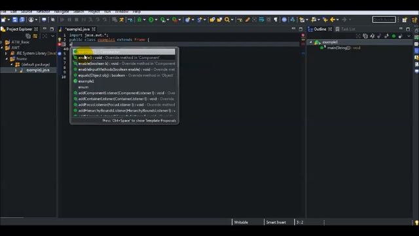The image size is (419, 236).
Task: Select example1.java in Project Explorer
Action: [38, 70]
